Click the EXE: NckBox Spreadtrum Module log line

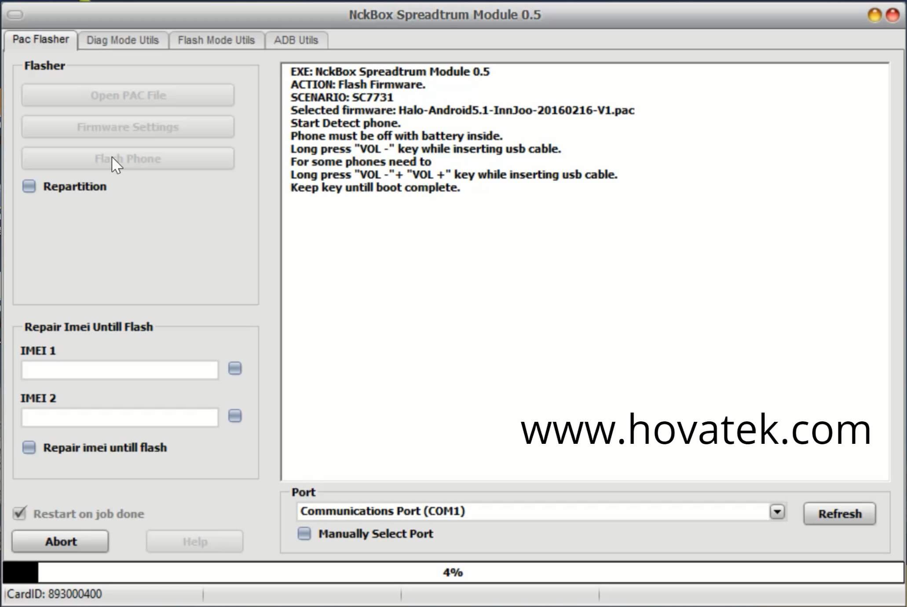pos(390,72)
